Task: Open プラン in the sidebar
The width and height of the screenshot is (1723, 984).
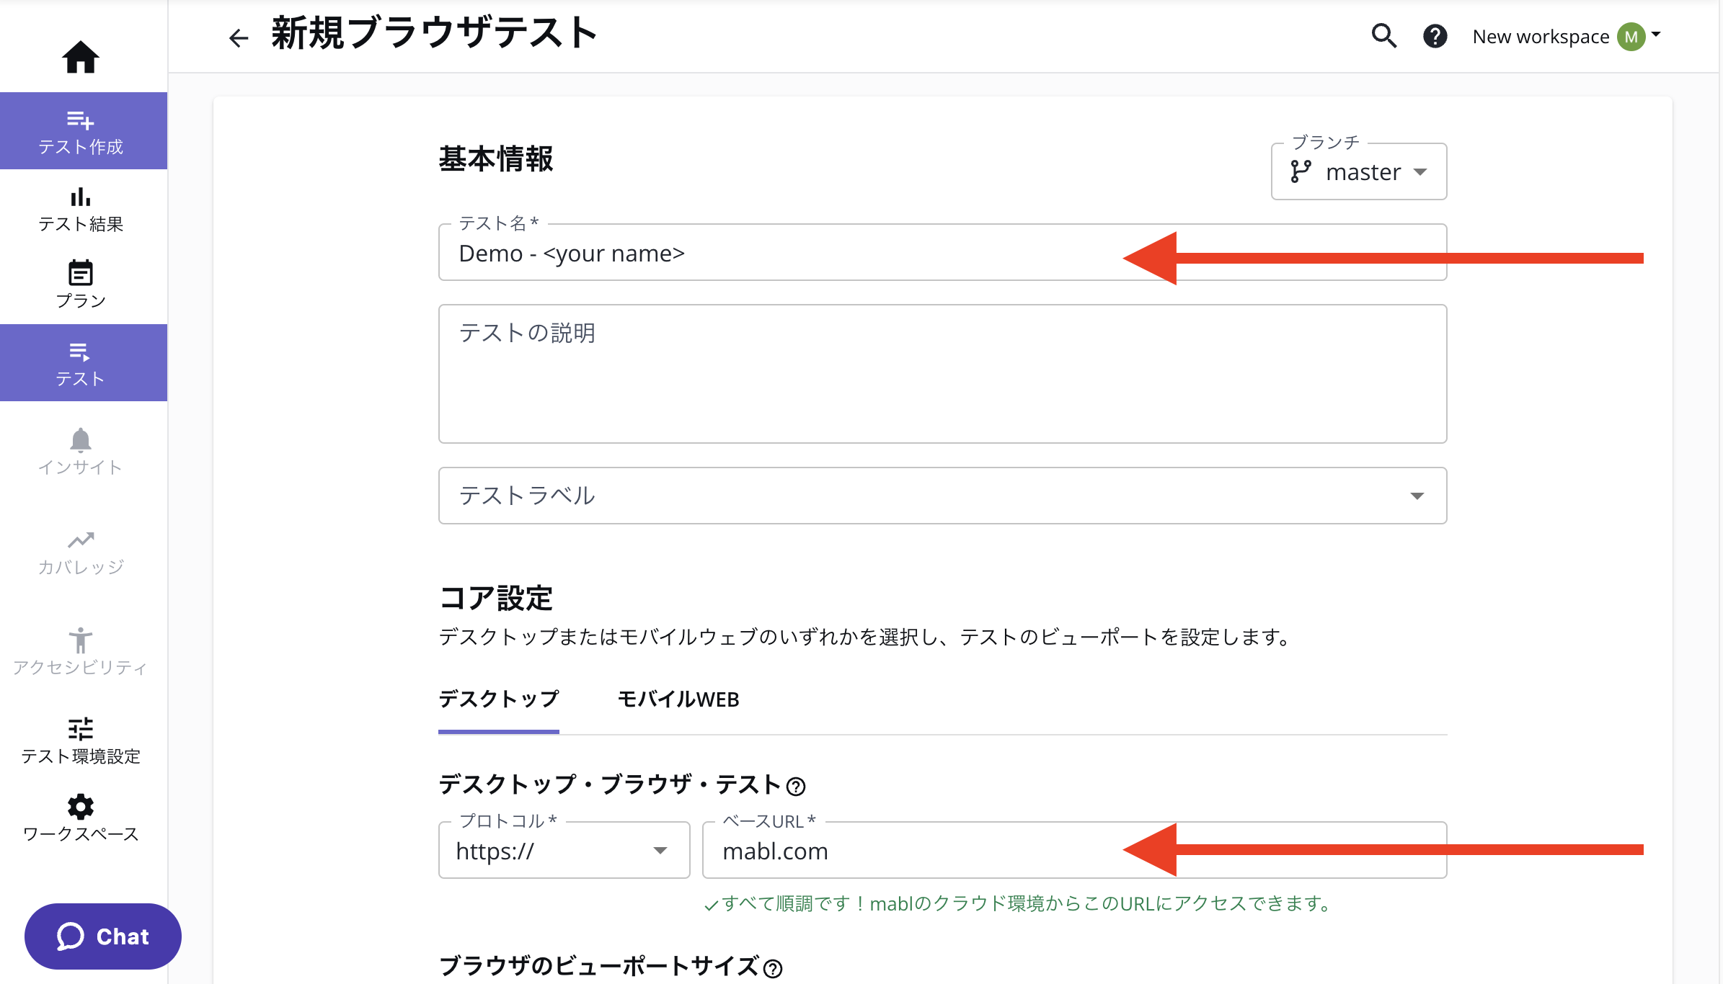Action: click(x=81, y=285)
